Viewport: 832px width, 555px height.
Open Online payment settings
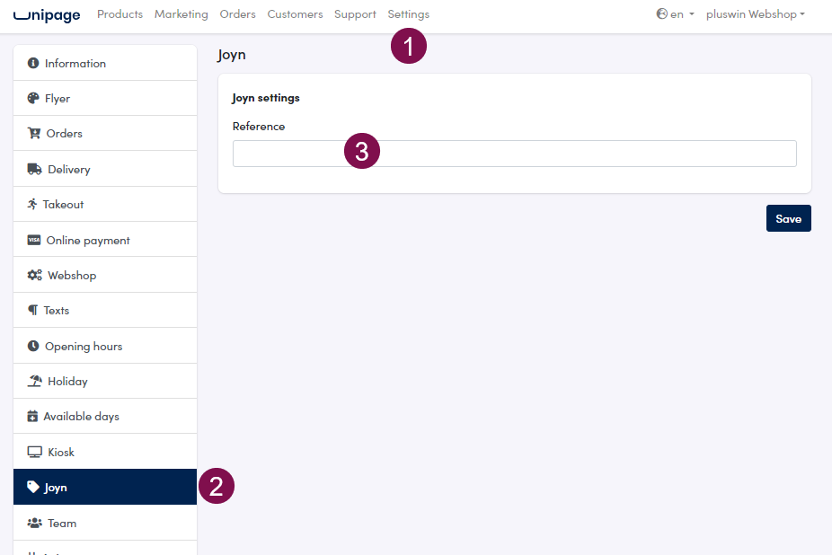coord(105,241)
